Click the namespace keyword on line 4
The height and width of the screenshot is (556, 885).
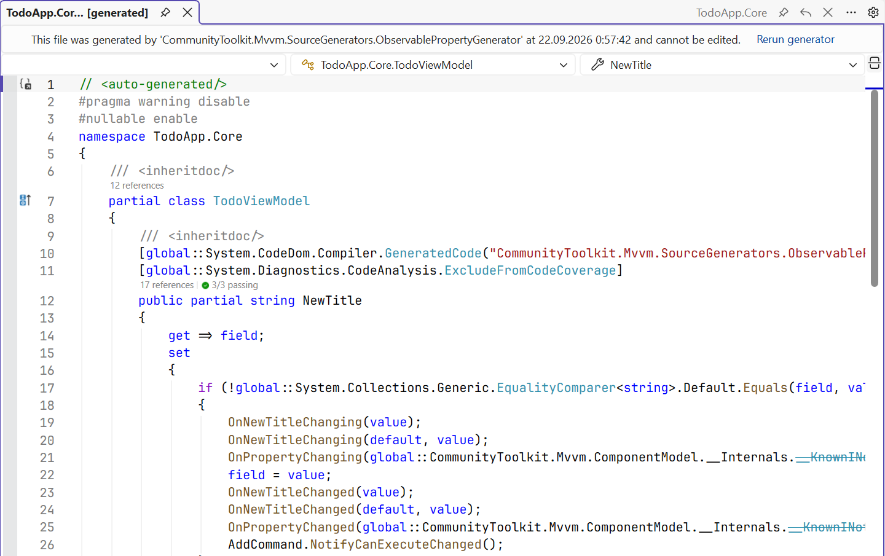112,136
